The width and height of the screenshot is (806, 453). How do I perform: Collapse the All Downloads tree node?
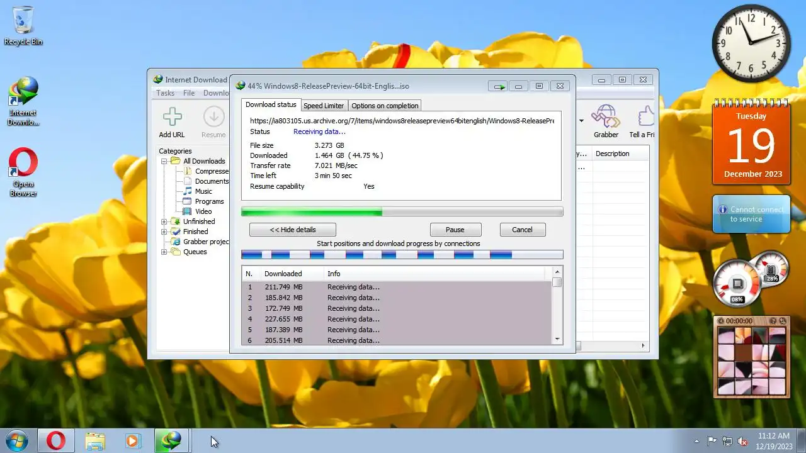click(x=164, y=161)
